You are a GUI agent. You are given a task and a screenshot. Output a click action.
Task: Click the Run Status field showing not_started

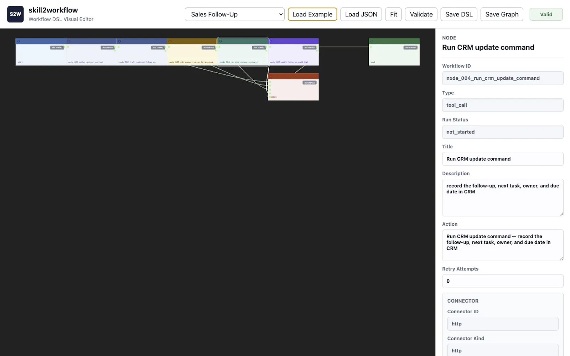point(503,132)
